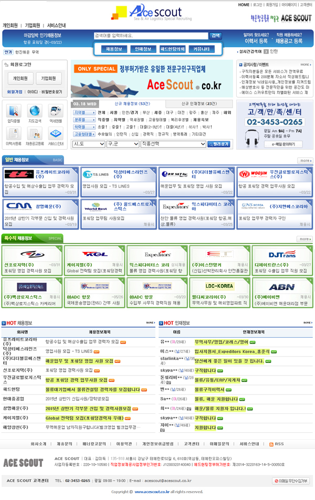Open the 구.군 district dropdown
This screenshot has width=315, height=500.
click(x=123, y=144)
